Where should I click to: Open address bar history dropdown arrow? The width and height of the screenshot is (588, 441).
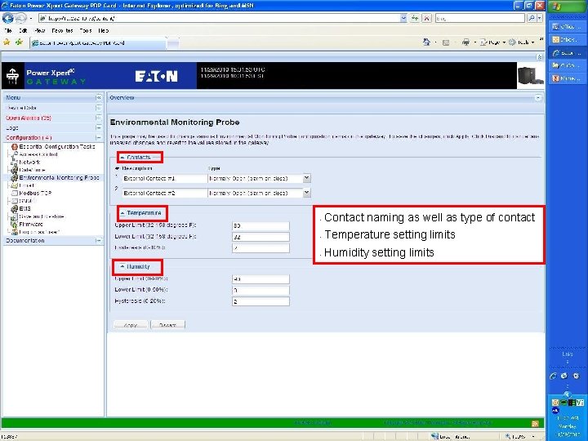click(x=403, y=18)
